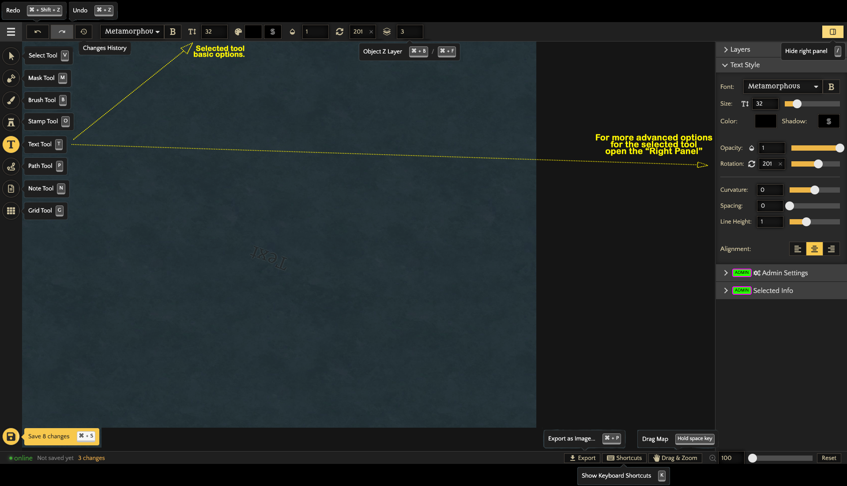
Task: Select the Grid Tool icon
Action: (x=11, y=211)
